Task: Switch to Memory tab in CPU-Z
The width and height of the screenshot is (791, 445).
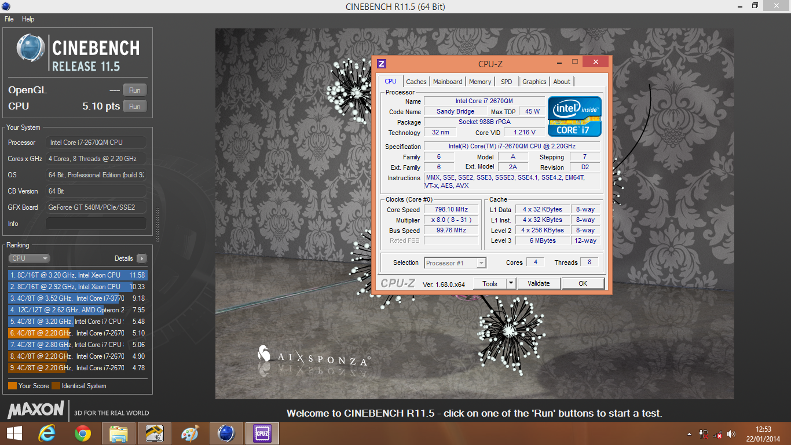Action: point(480,82)
